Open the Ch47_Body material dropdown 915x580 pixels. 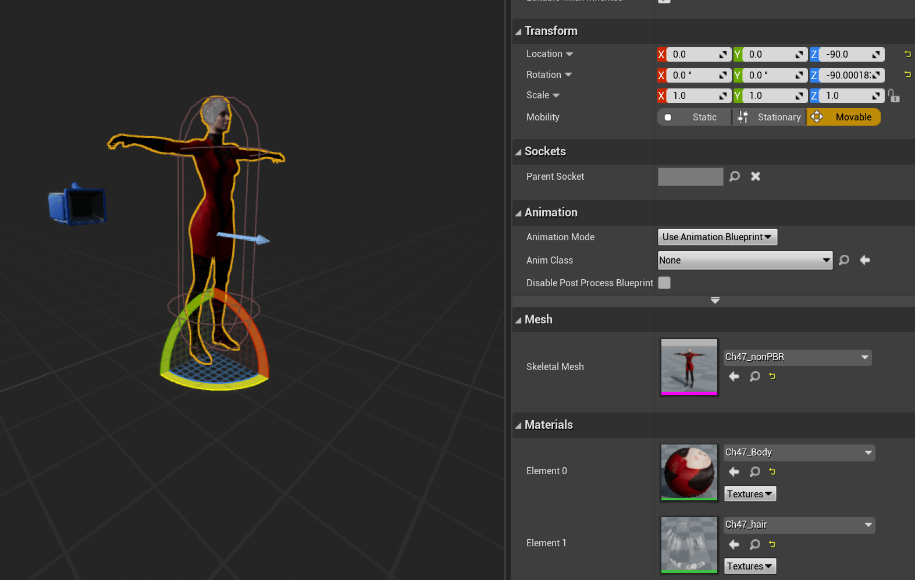(799, 453)
